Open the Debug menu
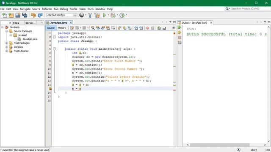Image resolution: width=271 pixels, height=152 pixels. [64, 9]
